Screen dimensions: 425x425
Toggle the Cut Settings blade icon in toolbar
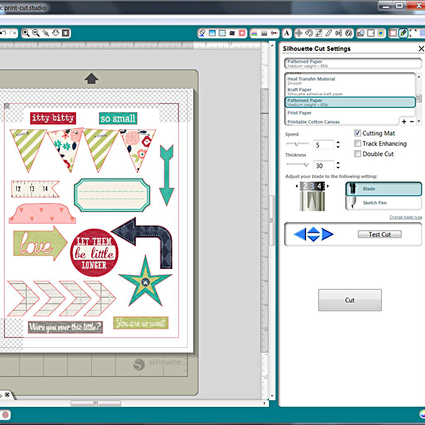point(403,33)
